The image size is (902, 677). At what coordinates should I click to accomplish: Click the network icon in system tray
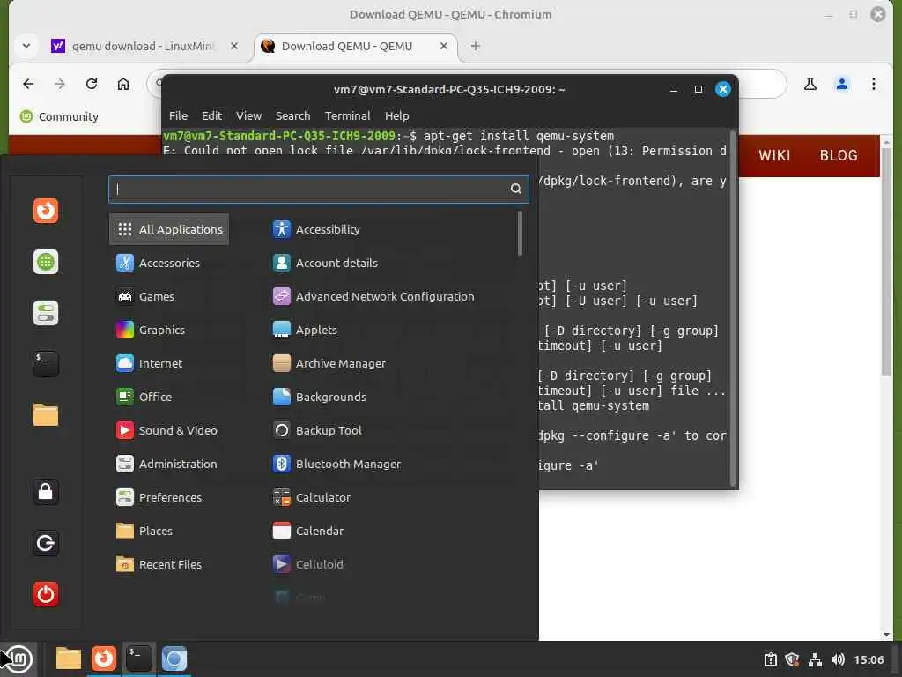click(815, 659)
